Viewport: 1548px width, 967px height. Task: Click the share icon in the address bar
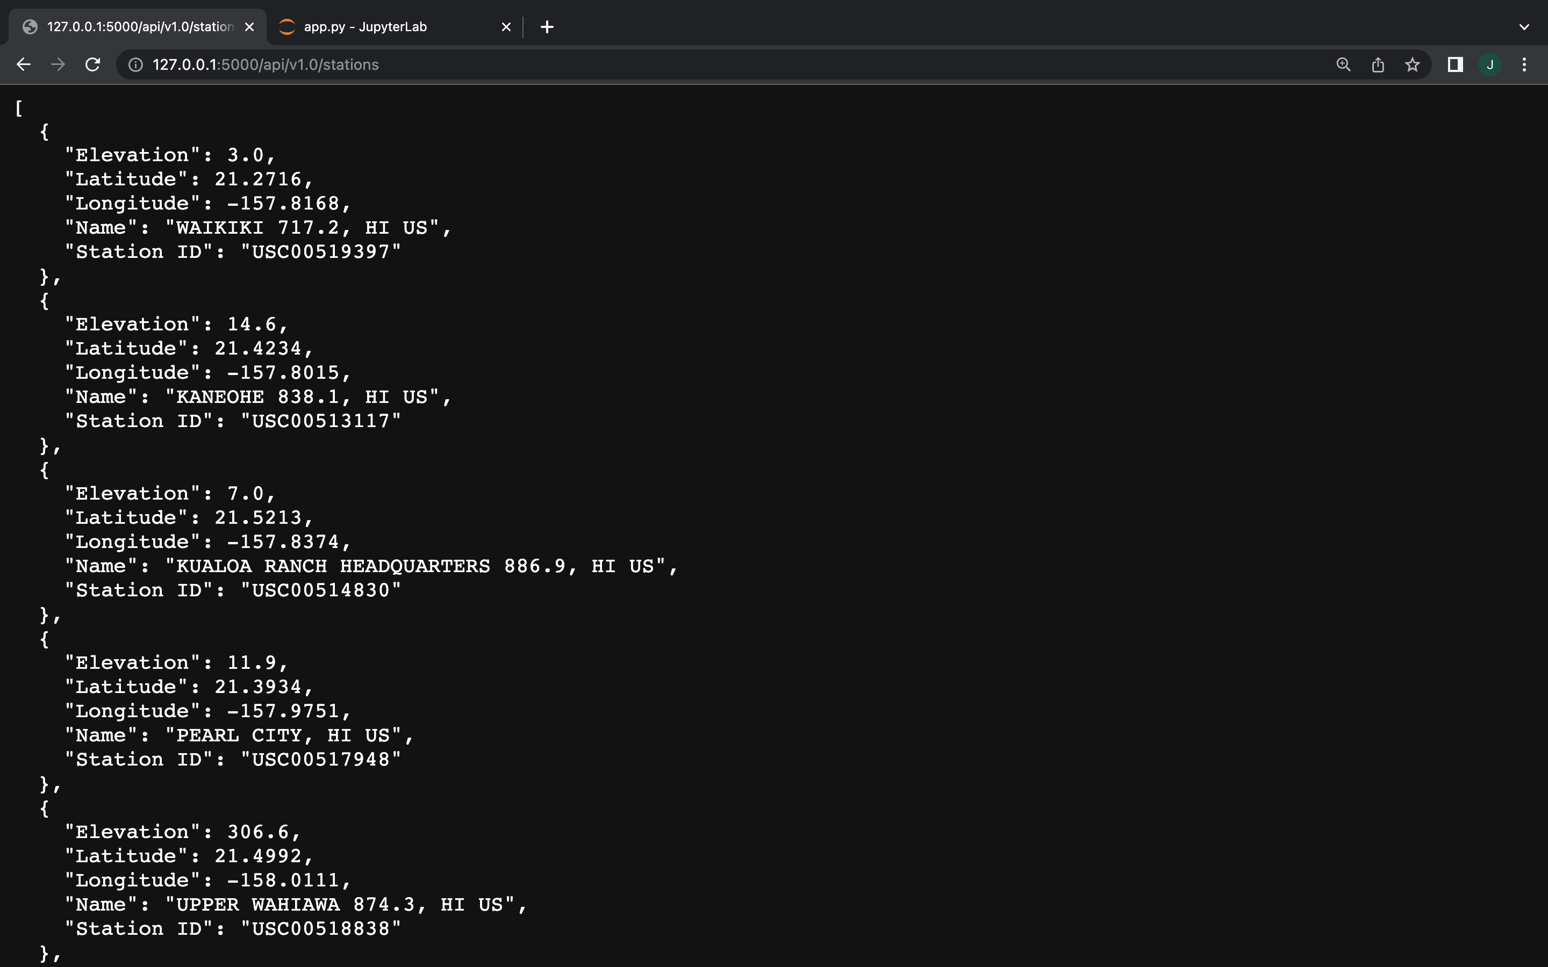tap(1377, 64)
